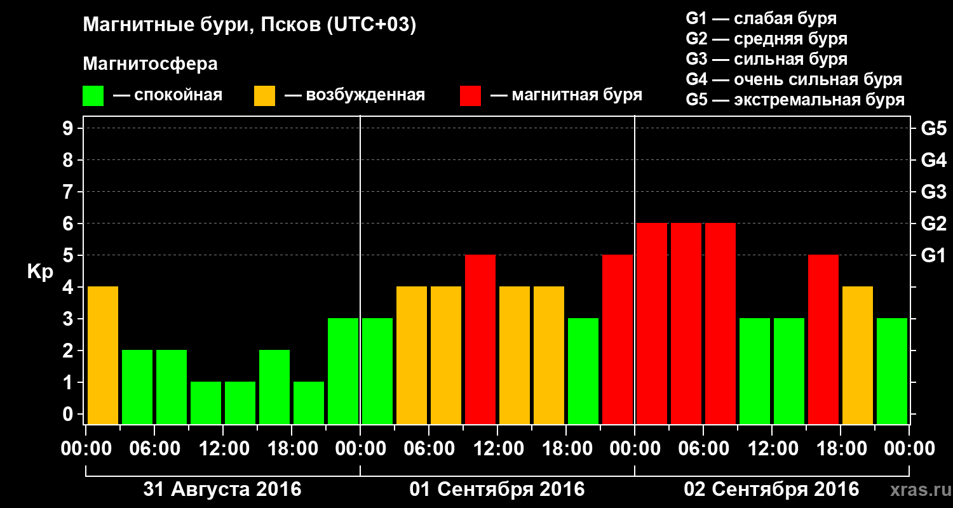The height and width of the screenshot is (508, 953).
Task: Click the orange Kp 4 bar, 15:00–18:00 on 01 Сентября
Action: tap(549, 355)
